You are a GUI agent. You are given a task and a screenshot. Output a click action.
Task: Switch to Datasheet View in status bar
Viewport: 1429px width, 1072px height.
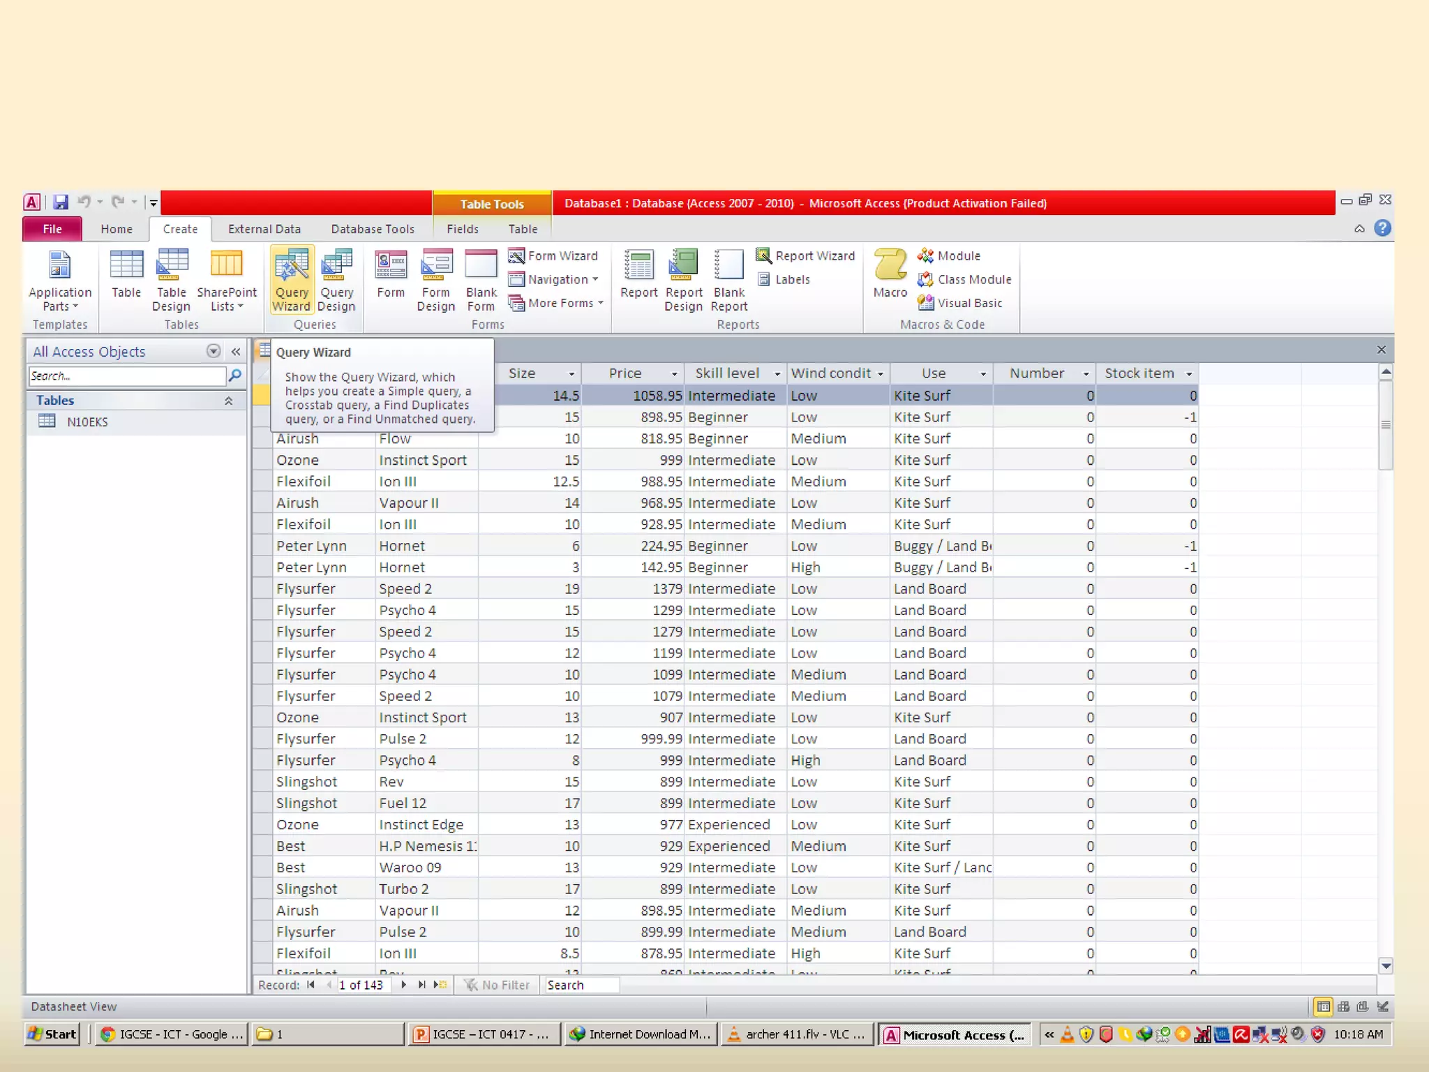pyautogui.click(x=1322, y=1006)
